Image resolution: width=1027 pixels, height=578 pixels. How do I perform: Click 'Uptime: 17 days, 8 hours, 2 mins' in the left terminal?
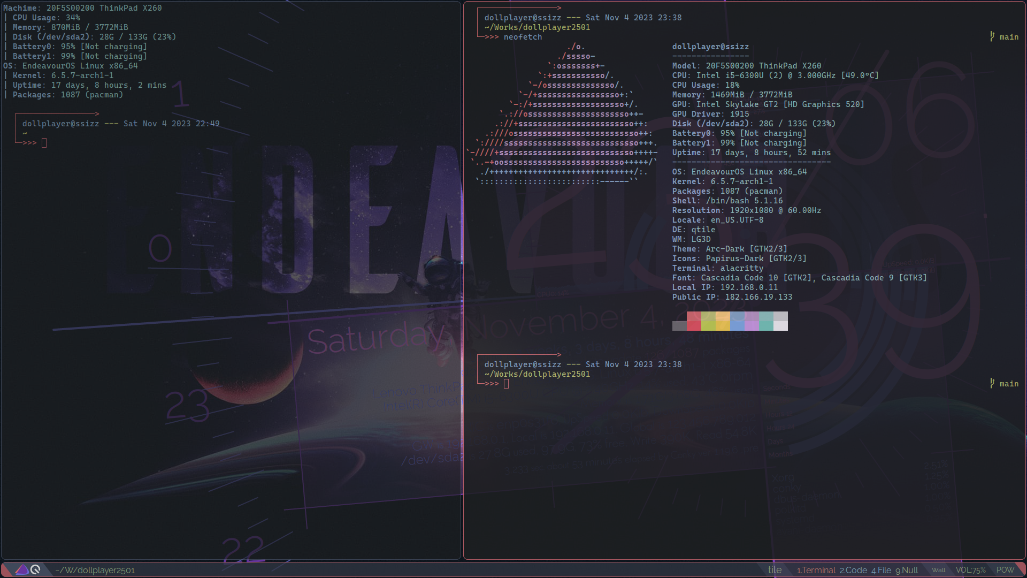pyautogui.click(x=90, y=85)
